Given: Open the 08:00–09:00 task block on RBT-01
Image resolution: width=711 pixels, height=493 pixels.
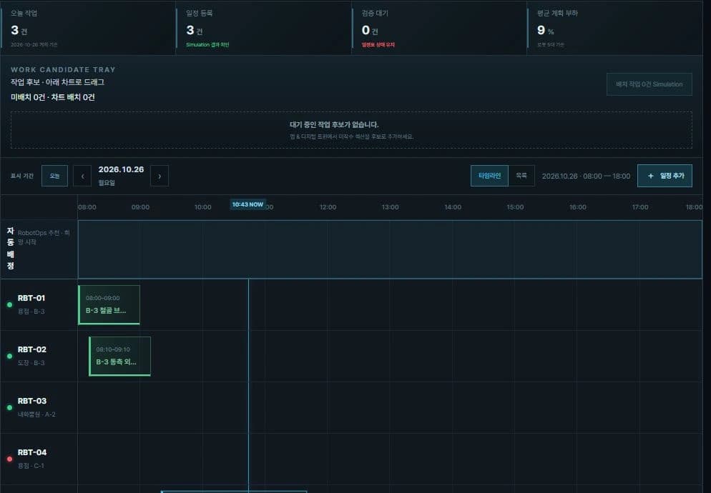Looking at the screenshot, I should point(109,304).
